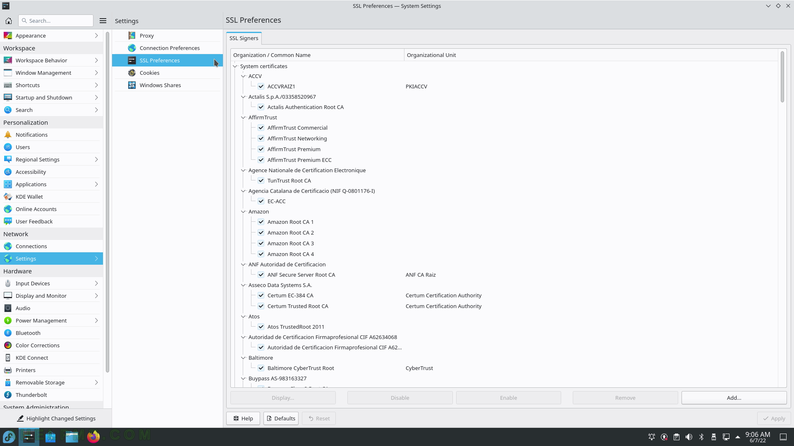The height and width of the screenshot is (446, 794).
Task: Show hidden system tray icons arrow
Action: 738,437
